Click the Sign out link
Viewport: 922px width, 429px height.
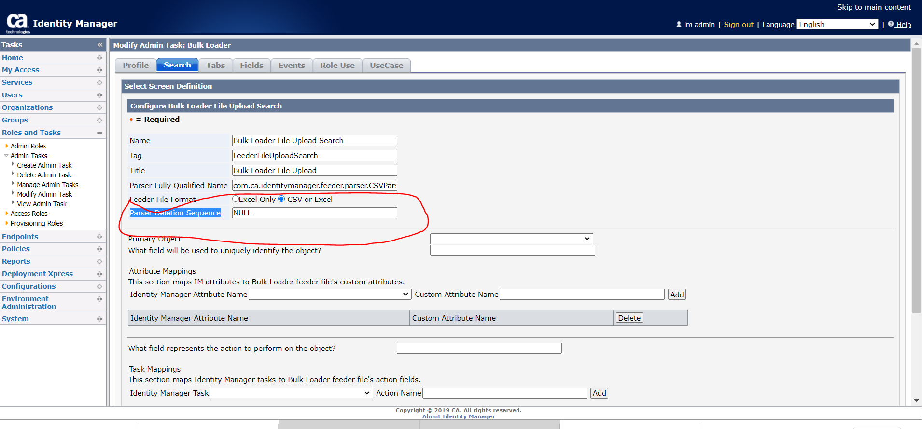739,25
